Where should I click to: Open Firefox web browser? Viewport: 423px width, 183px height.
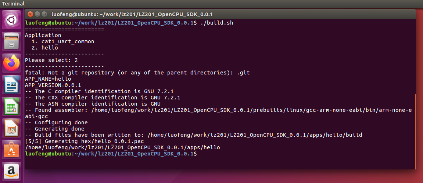[x=12, y=63]
